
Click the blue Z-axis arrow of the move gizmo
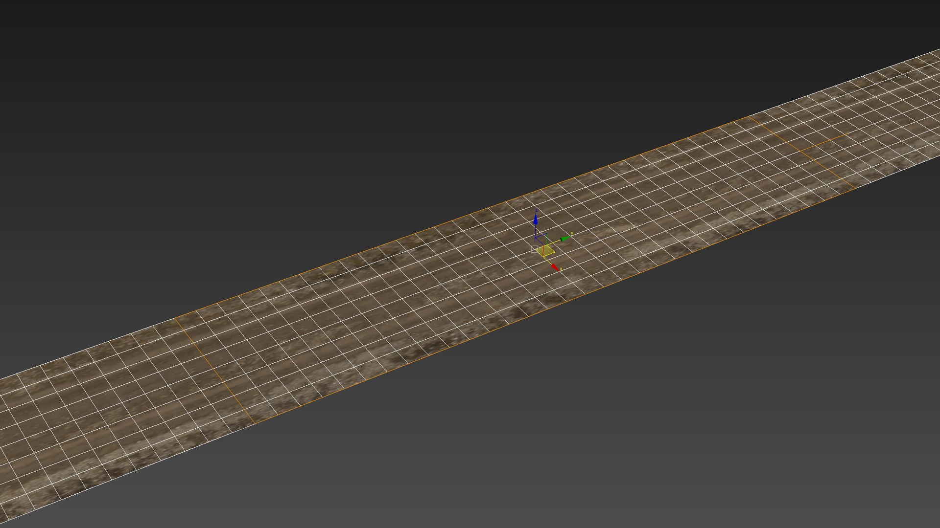(536, 220)
